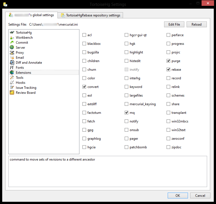Viewport: 216px width, 204px height.
Task: Check the extdiff checkbox
Action: click(84, 104)
